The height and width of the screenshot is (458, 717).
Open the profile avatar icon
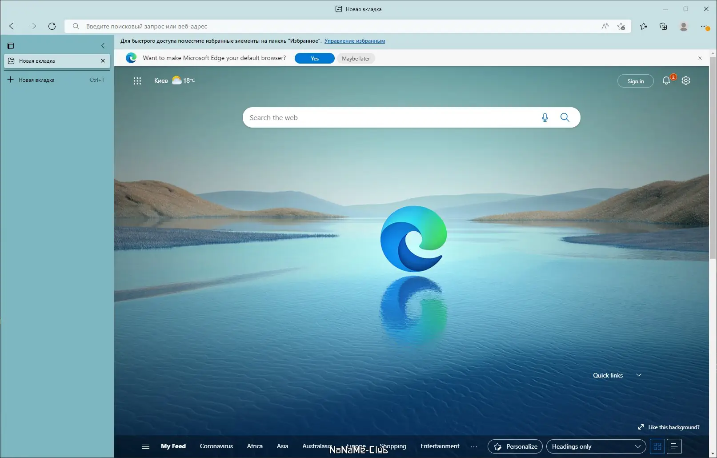coord(684,26)
